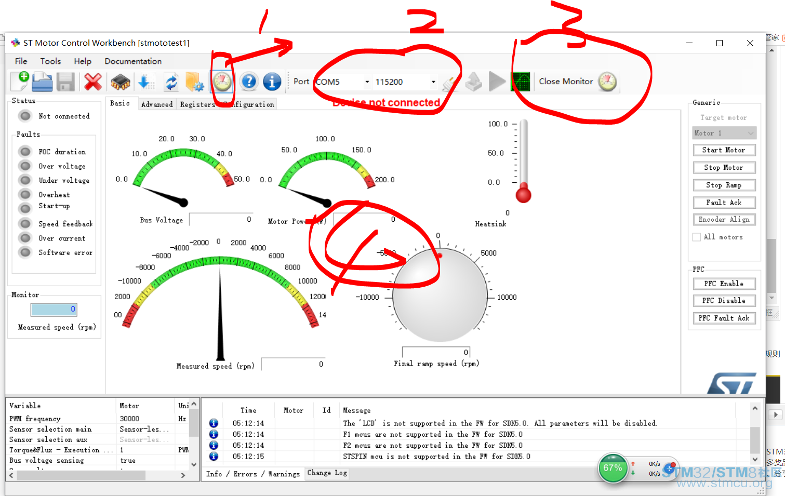Click the Close Monitor label

[x=566, y=82]
